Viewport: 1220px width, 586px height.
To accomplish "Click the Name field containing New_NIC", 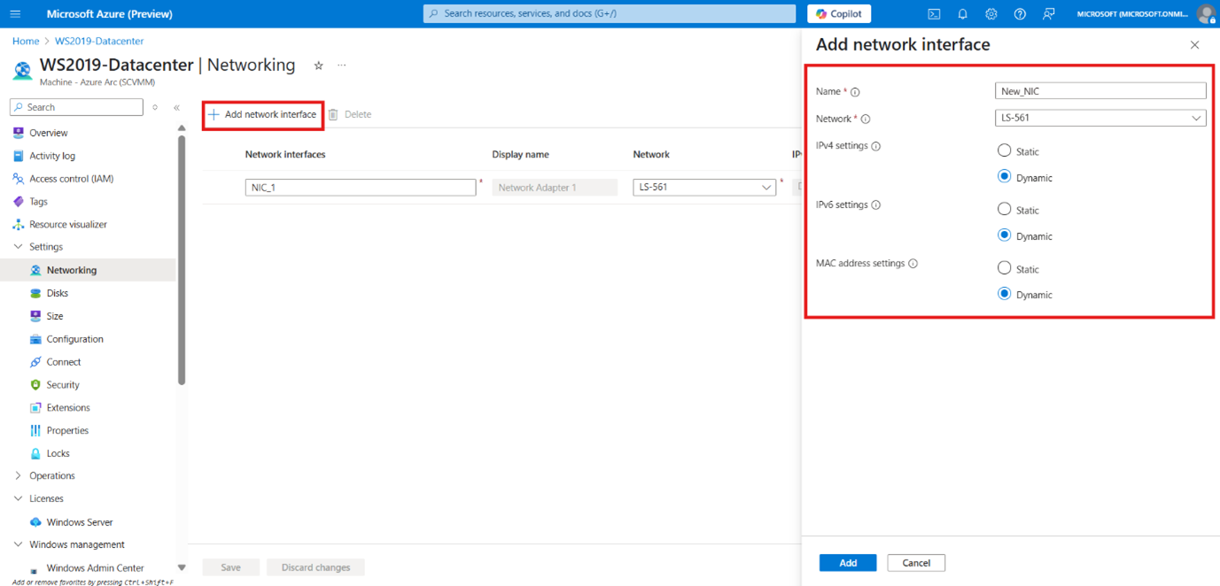I will [x=1100, y=91].
